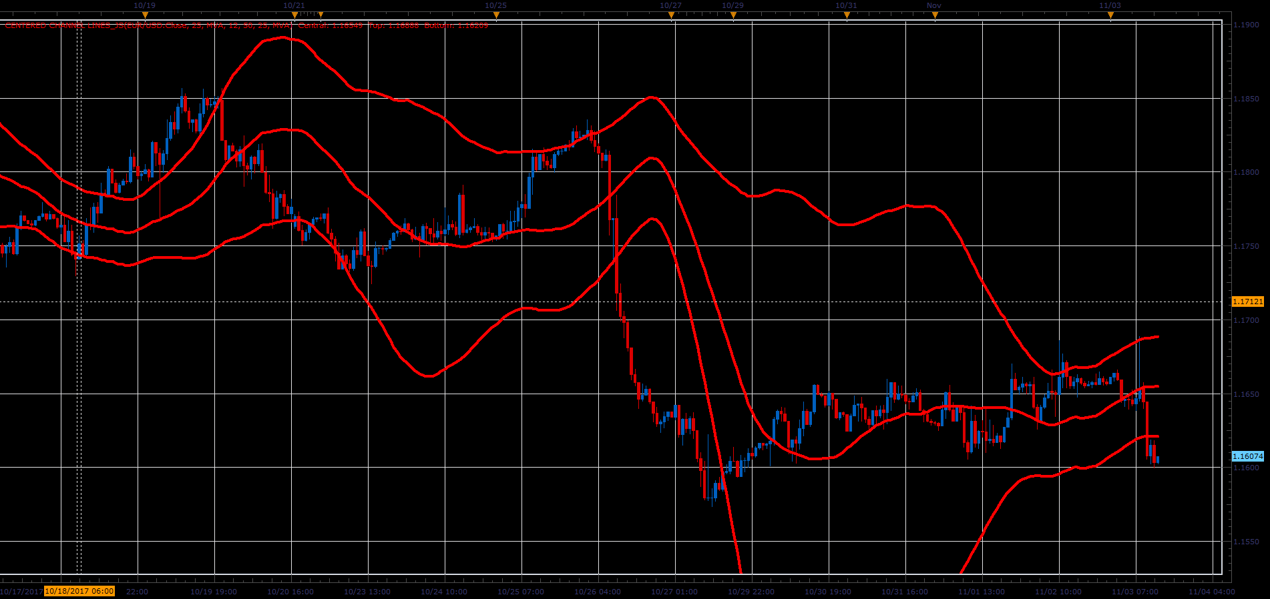Click the 10/24 10:00 time axis label

(444, 592)
